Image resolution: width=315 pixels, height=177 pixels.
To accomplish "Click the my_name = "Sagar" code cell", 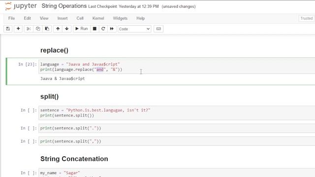I will tap(177, 173).
